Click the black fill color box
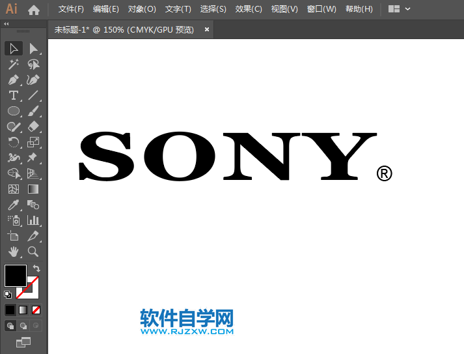Image resolution: width=464 pixels, height=354 pixels. coord(16,276)
